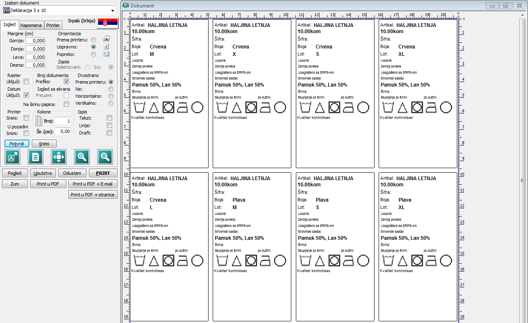Click the Serbian flag language button
This screenshot has height=323, width=528.
(107, 23)
